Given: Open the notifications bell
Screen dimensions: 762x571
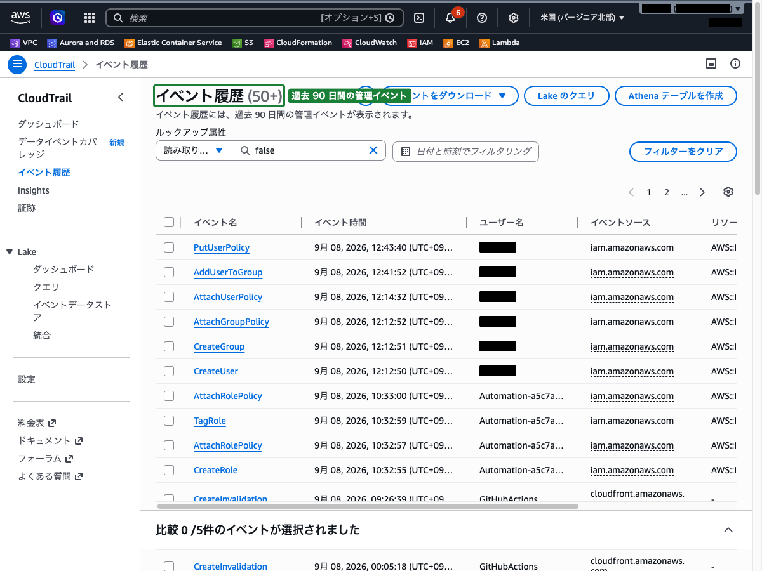Looking at the screenshot, I should [x=450, y=18].
